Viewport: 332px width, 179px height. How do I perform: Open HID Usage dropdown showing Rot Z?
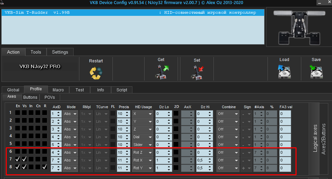tap(143, 152)
